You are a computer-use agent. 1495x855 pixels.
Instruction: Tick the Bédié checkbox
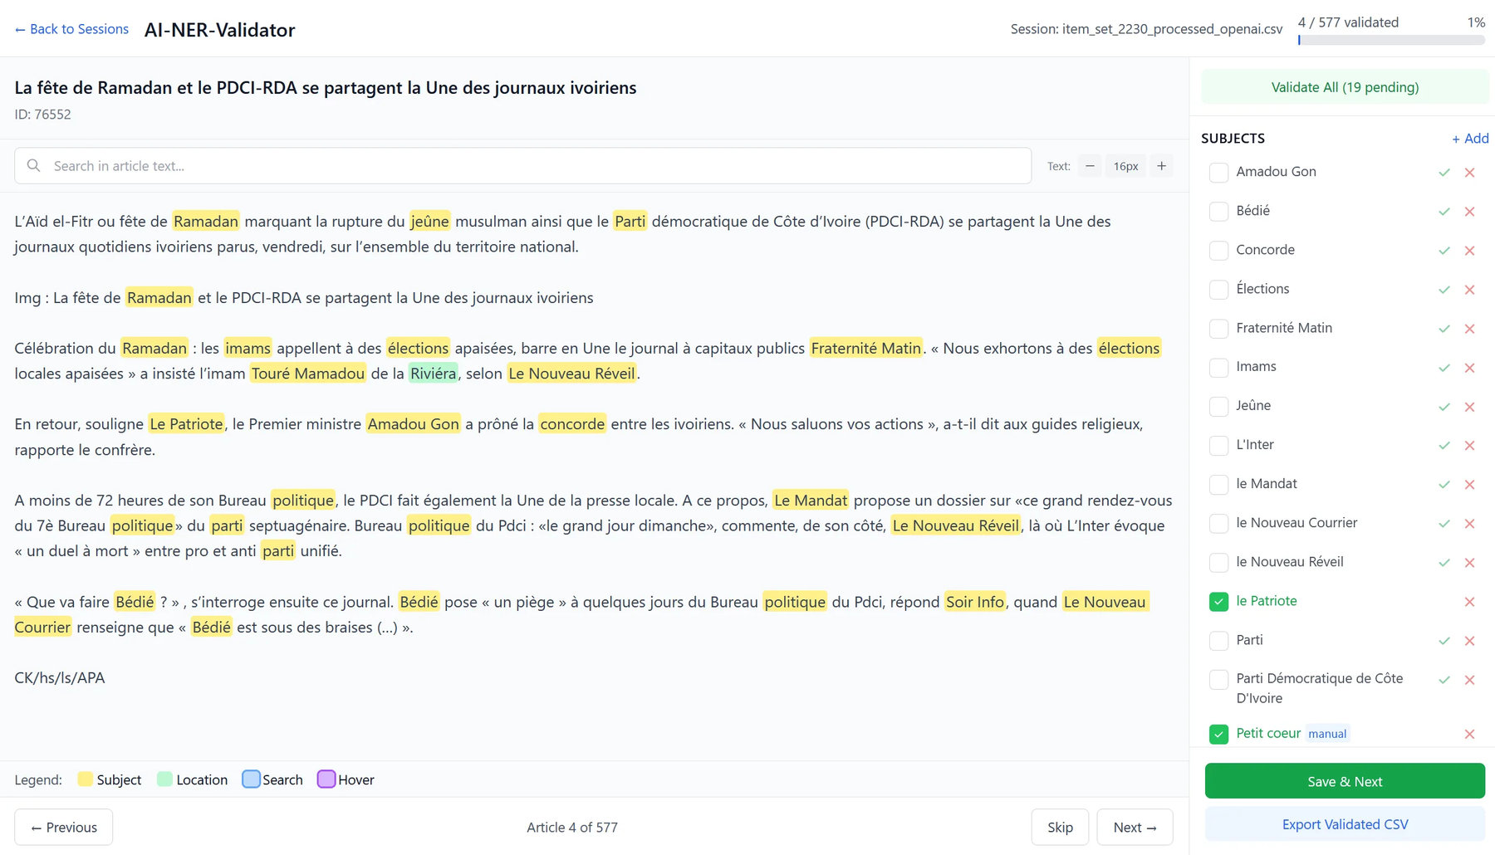1218,212
